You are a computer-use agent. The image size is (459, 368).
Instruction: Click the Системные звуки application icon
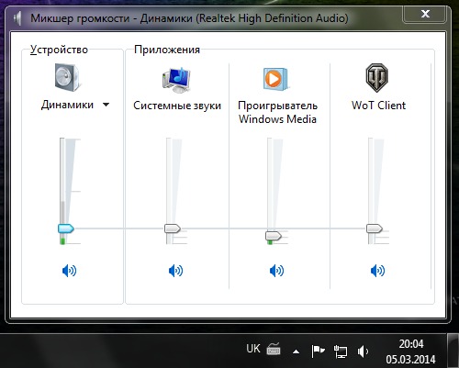(176, 80)
